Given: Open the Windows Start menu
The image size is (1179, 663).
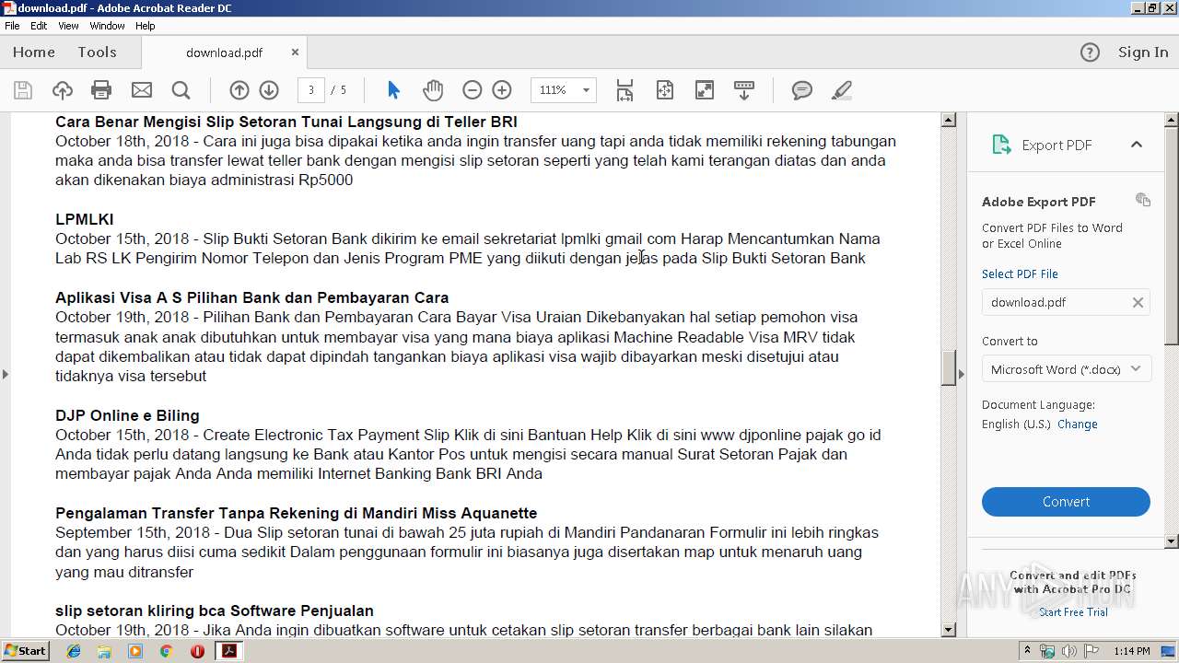Looking at the screenshot, I should pos(26,651).
